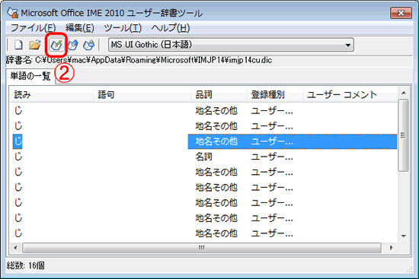Click the edit word toolbar icon

[x=73, y=45]
